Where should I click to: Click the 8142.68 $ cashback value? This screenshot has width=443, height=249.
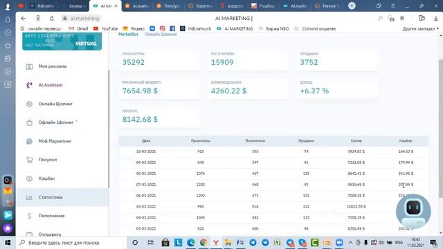pyautogui.click(x=140, y=120)
